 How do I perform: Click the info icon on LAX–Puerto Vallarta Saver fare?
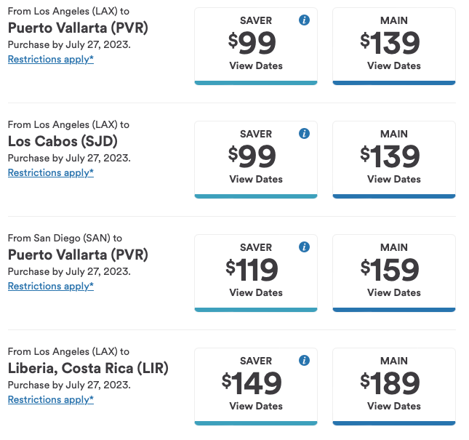pyautogui.click(x=305, y=20)
